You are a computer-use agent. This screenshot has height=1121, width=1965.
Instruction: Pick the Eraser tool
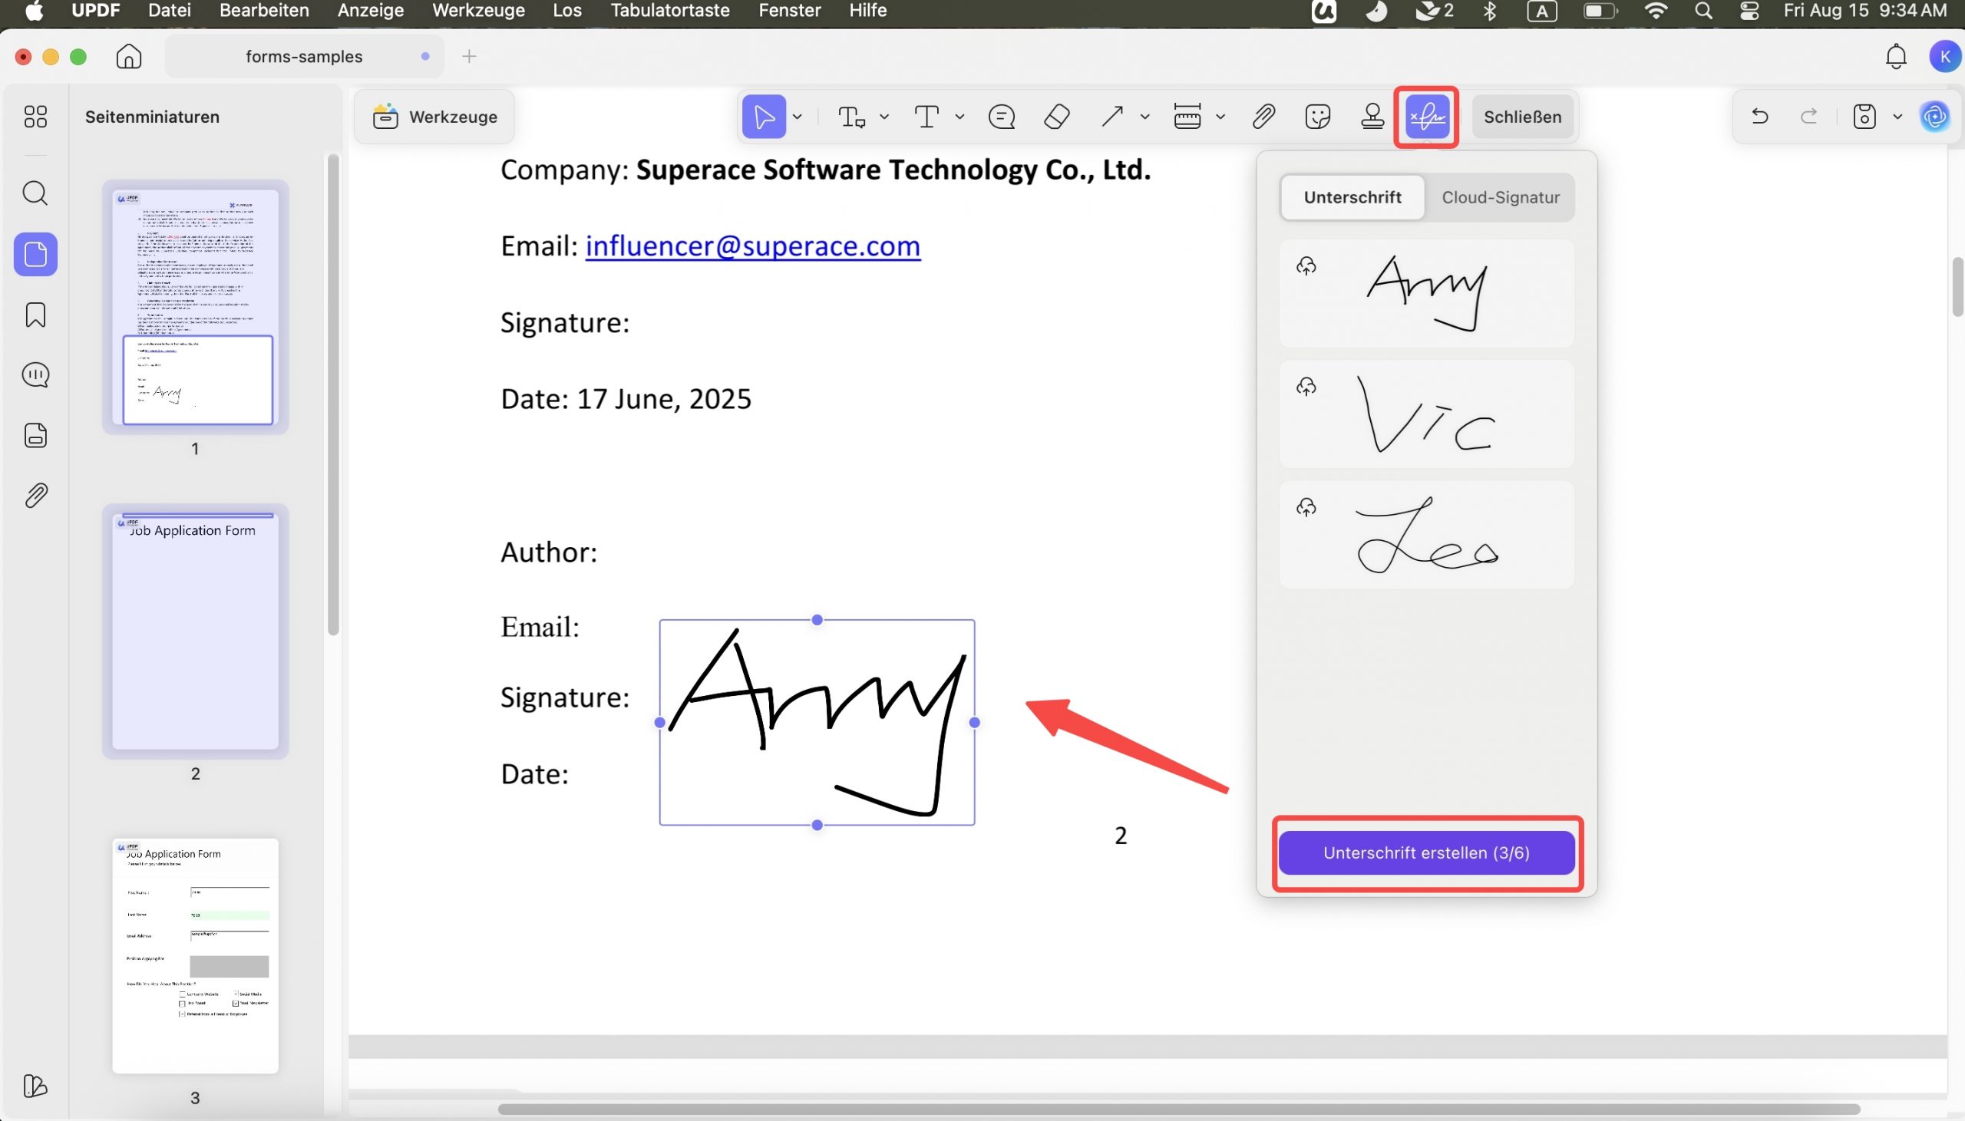point(1056,117)
